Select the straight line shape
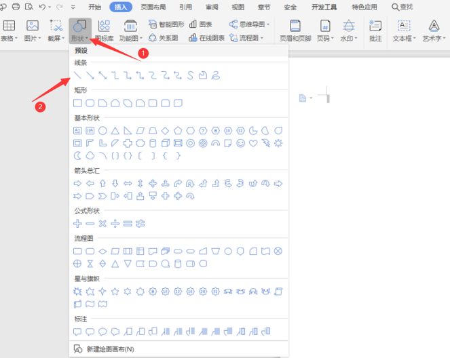450x358 pixels. pyautogui.click(x=77, y=75)
